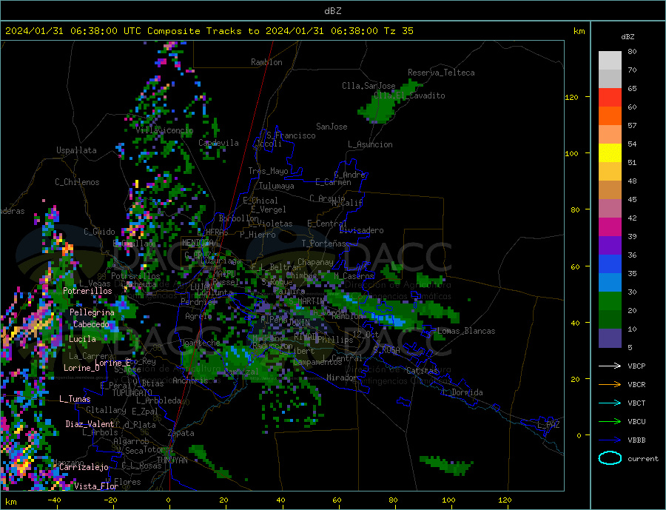666x510 pixels.
Task: Click the 36 dBZ purple legend swatch
Action: (x=610, y=245)
